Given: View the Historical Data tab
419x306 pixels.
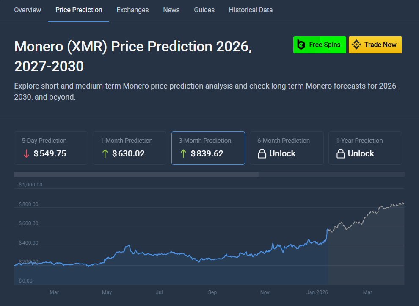Looking at the screenshot, I should coord(251,10).
